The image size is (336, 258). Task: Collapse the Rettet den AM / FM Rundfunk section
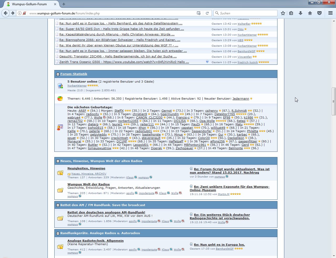coord(58,205)
